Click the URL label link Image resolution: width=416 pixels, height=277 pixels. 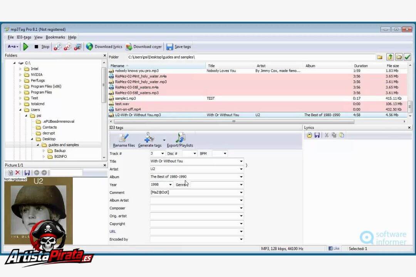[112, 231]
